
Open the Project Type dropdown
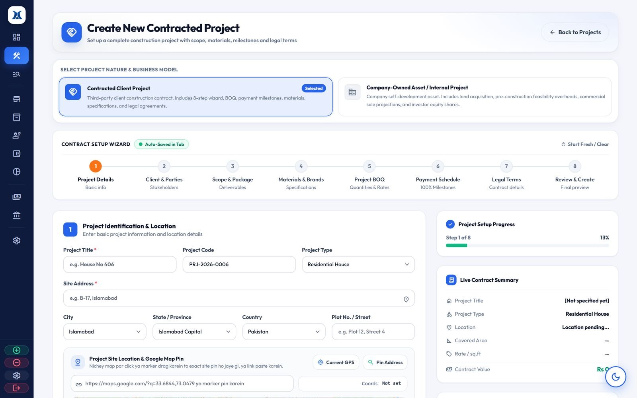[x=358, y=264]
